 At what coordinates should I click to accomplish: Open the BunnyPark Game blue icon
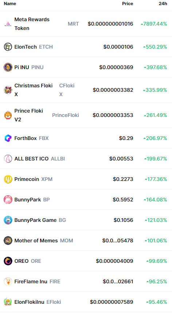(x=8, y=220)
